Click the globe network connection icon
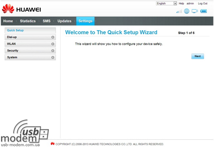 click(x=187, y=11)
